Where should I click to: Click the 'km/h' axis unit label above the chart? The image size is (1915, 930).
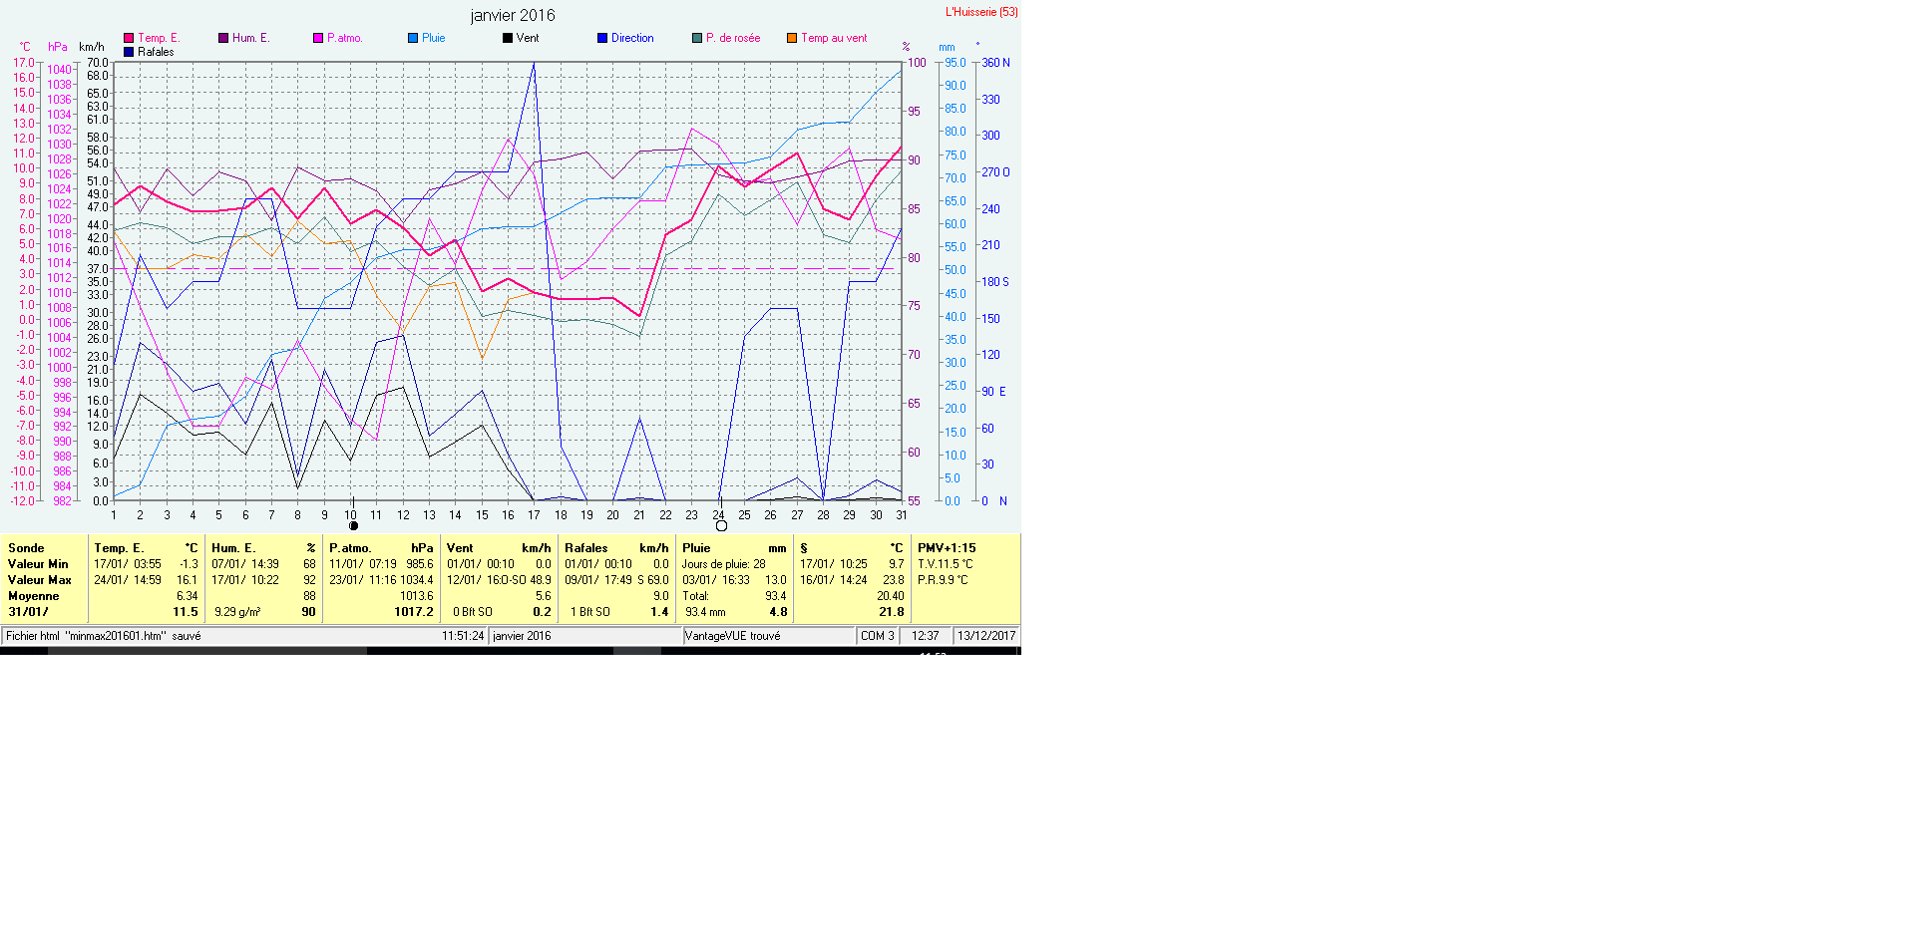92,47
